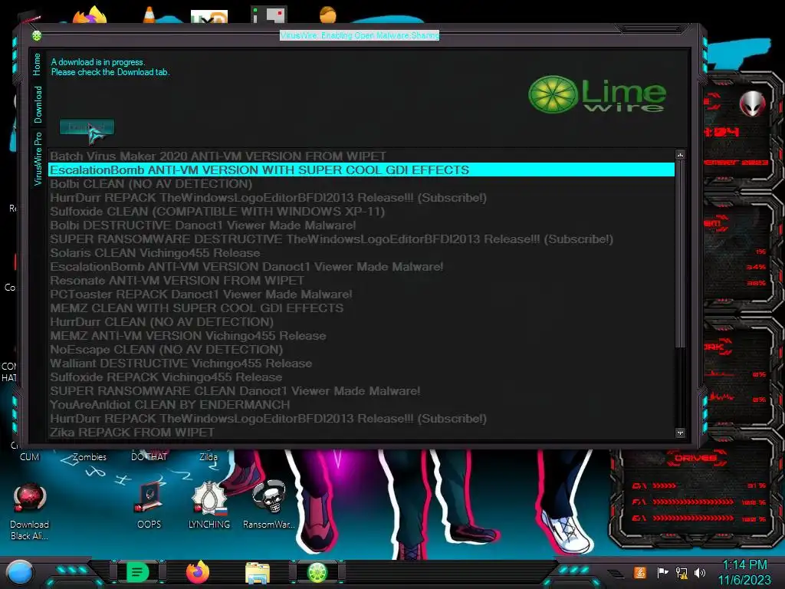Open the Start orb

click(x=20, y=573)
